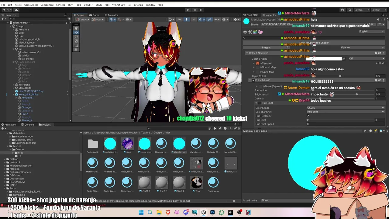Open the draw mode shading dropdown

click(x=171, y=19)
